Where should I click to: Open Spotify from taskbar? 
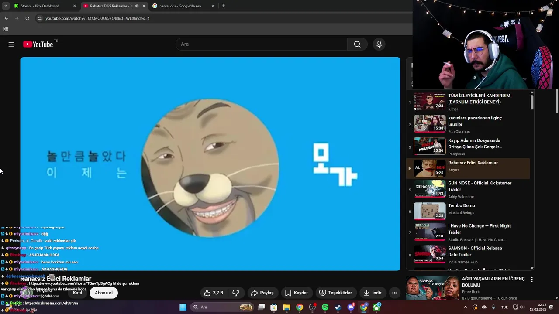[x=325, y=307]
